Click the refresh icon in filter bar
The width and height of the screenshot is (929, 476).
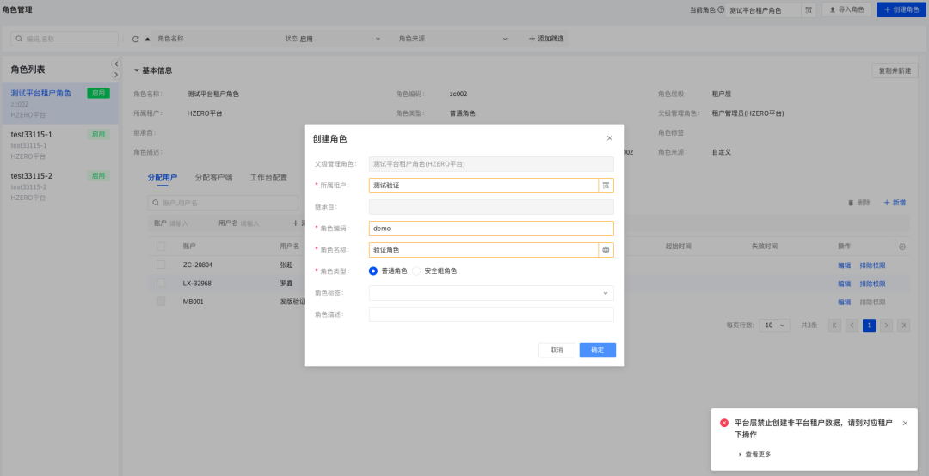pyautogui.click(x=136, y=39)
